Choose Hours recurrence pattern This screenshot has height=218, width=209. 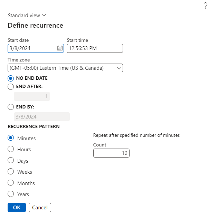11,149
